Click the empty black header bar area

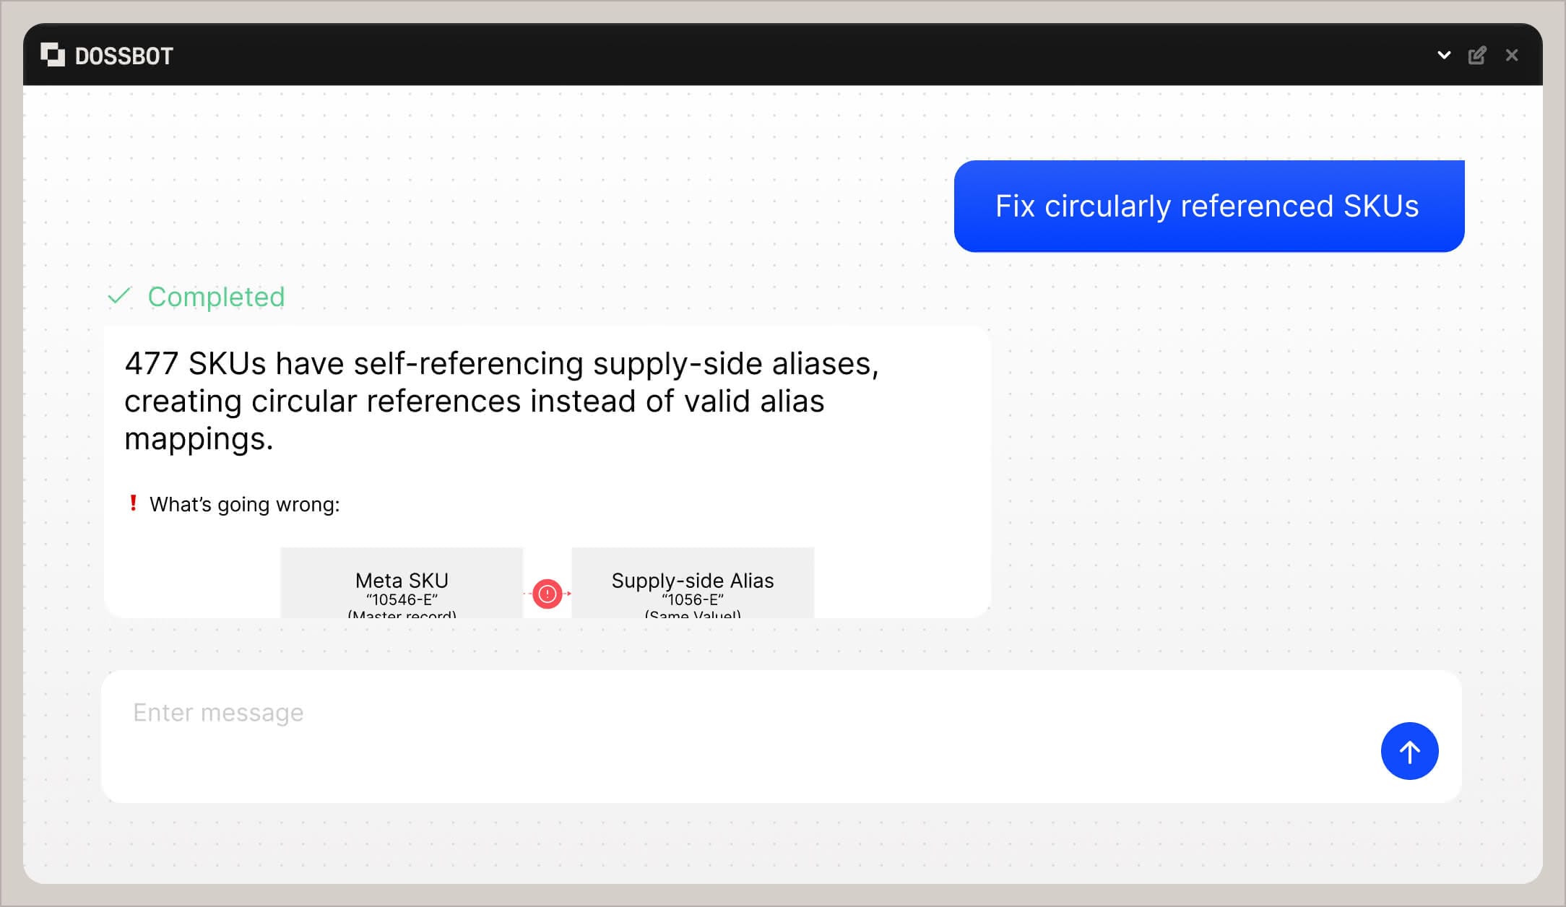pyautogui.click(x=795, y=55)
